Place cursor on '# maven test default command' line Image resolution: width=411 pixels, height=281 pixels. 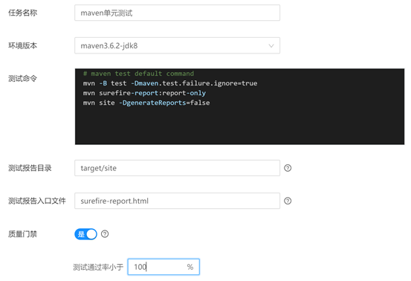point(139,74)
